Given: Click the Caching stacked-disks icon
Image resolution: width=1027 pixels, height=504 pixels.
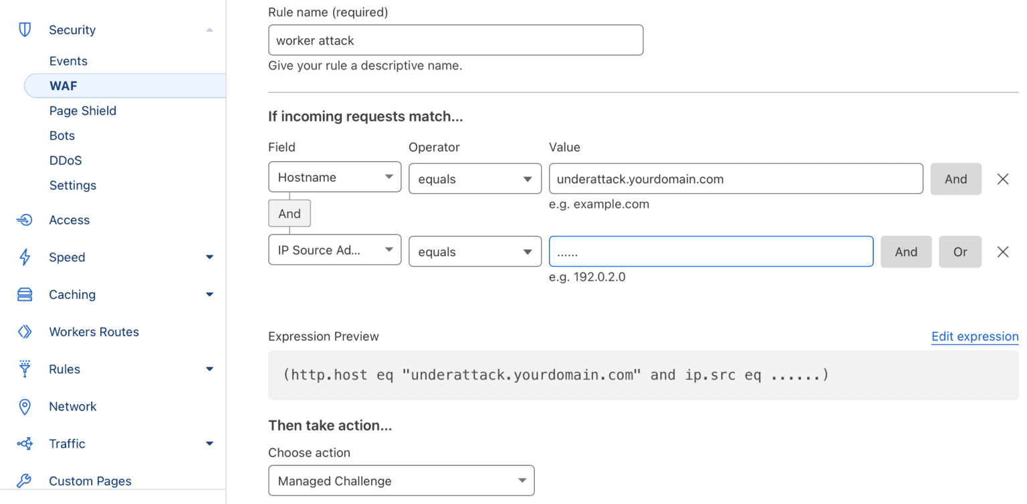Looking at the screenshot, I should pos(24,294).
